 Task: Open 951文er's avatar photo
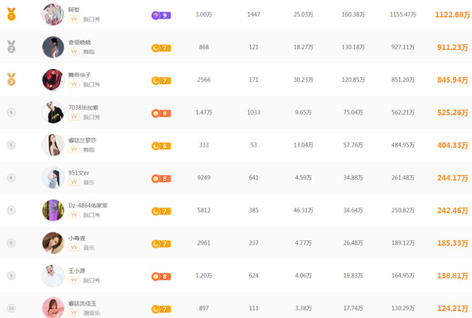(53, 177)
